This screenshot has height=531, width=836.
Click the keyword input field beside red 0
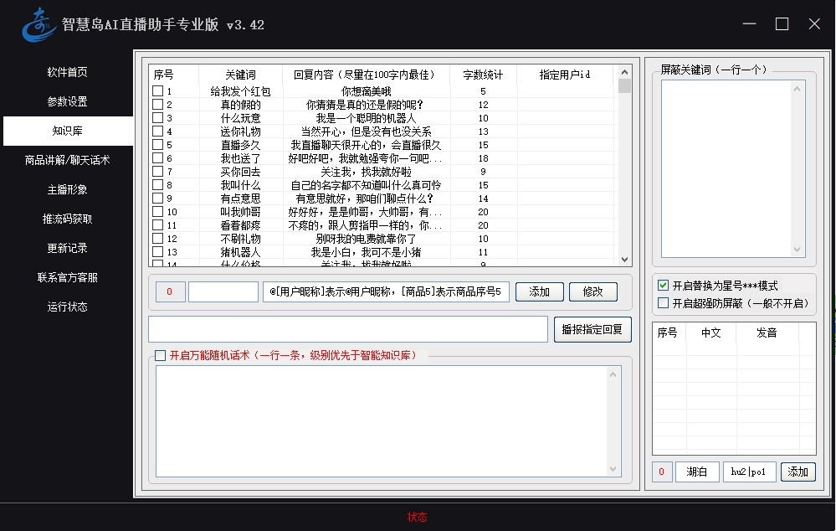(x=223, y=291)
